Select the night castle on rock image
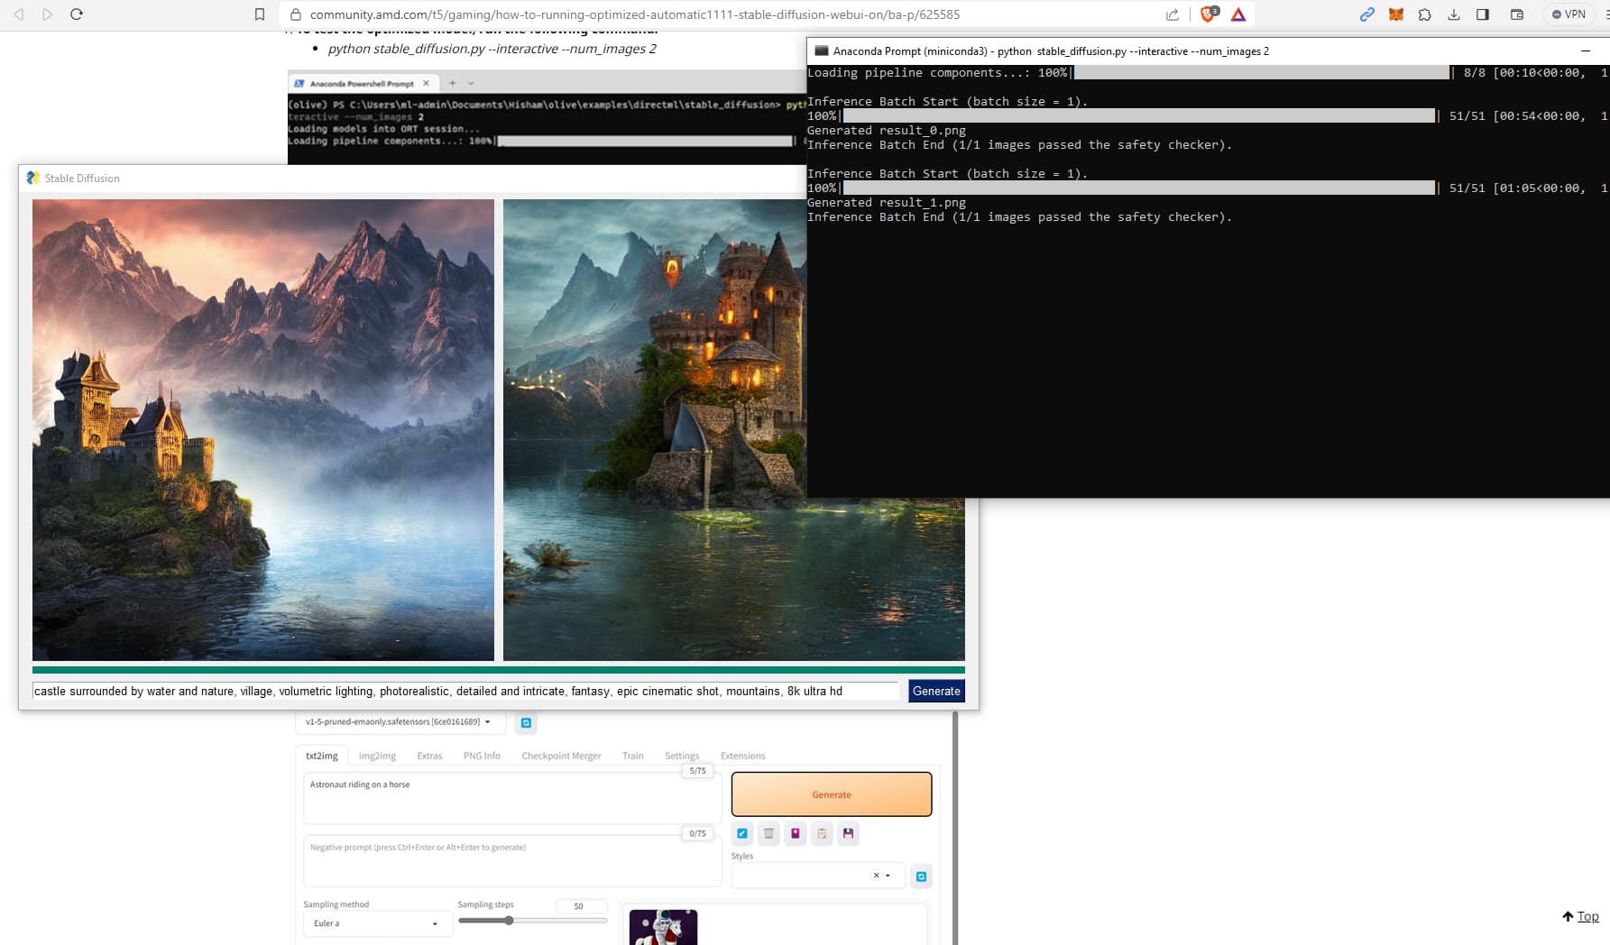This screenshot has width=1610, height=945. [x=655, y=430]
